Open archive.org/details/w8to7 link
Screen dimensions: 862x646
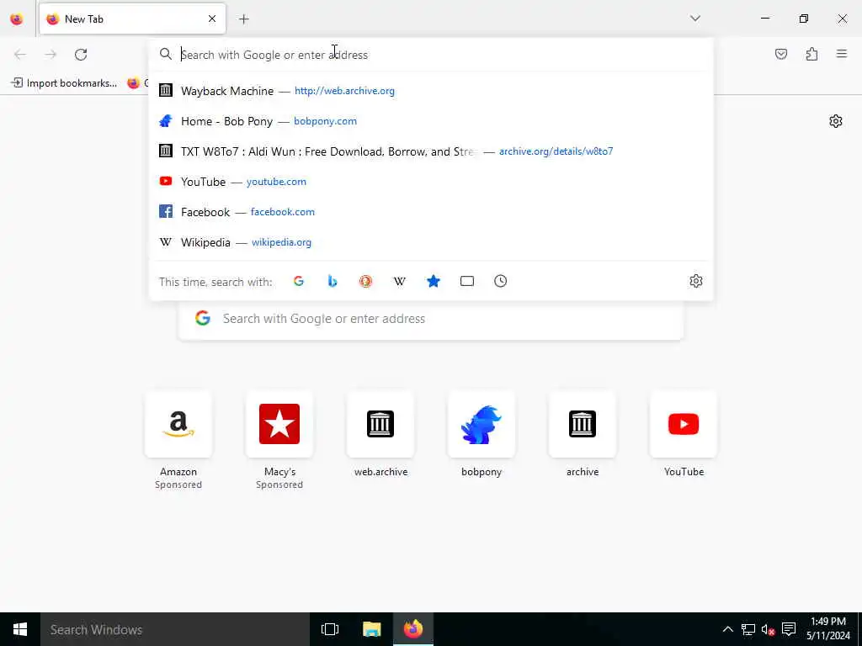[556, 151]
